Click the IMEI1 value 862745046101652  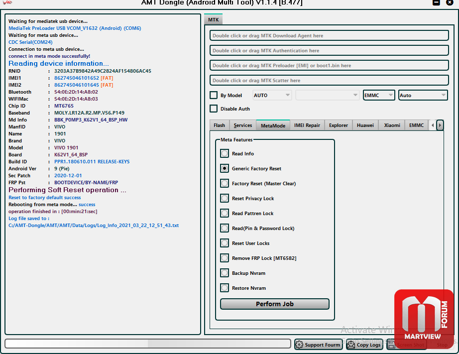(x=77, y=78)
